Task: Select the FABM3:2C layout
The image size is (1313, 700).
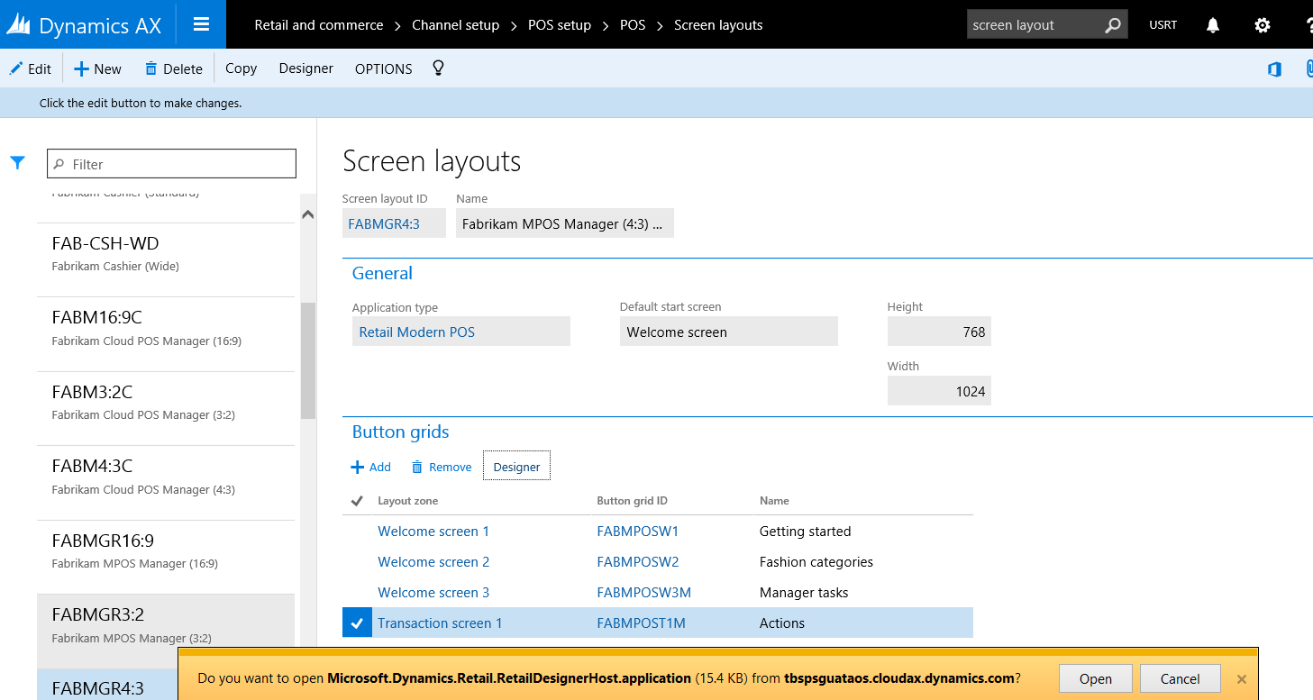Action: coord(166,409)
